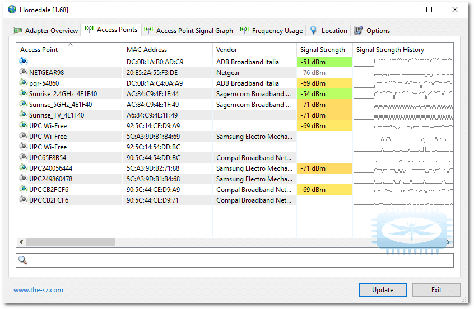Click the UPC249860478 network icon

[24, 178]
